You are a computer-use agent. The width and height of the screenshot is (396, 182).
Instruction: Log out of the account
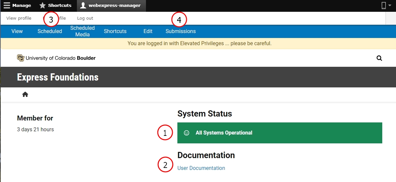click(85, 18)
